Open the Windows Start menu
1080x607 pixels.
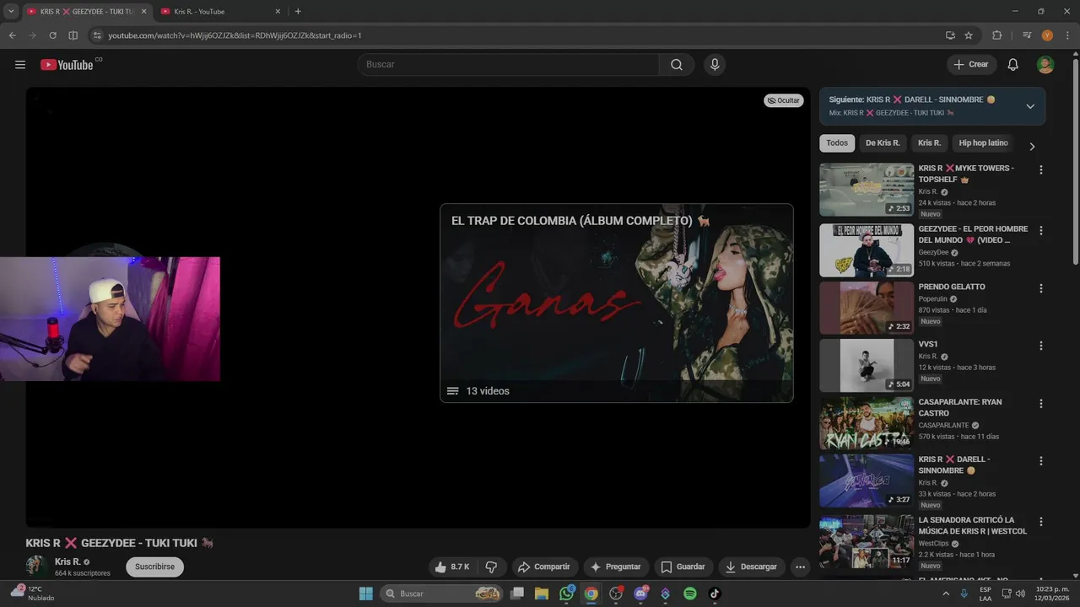pyautogui.click(x=365, y=594)
